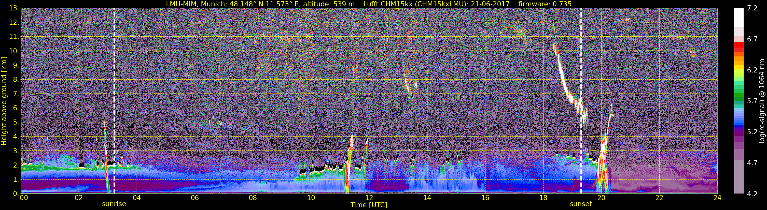The height and width of the screenshot is (210, 767).
Task: Click the time axis tick label 08
Action: point(253,198)
